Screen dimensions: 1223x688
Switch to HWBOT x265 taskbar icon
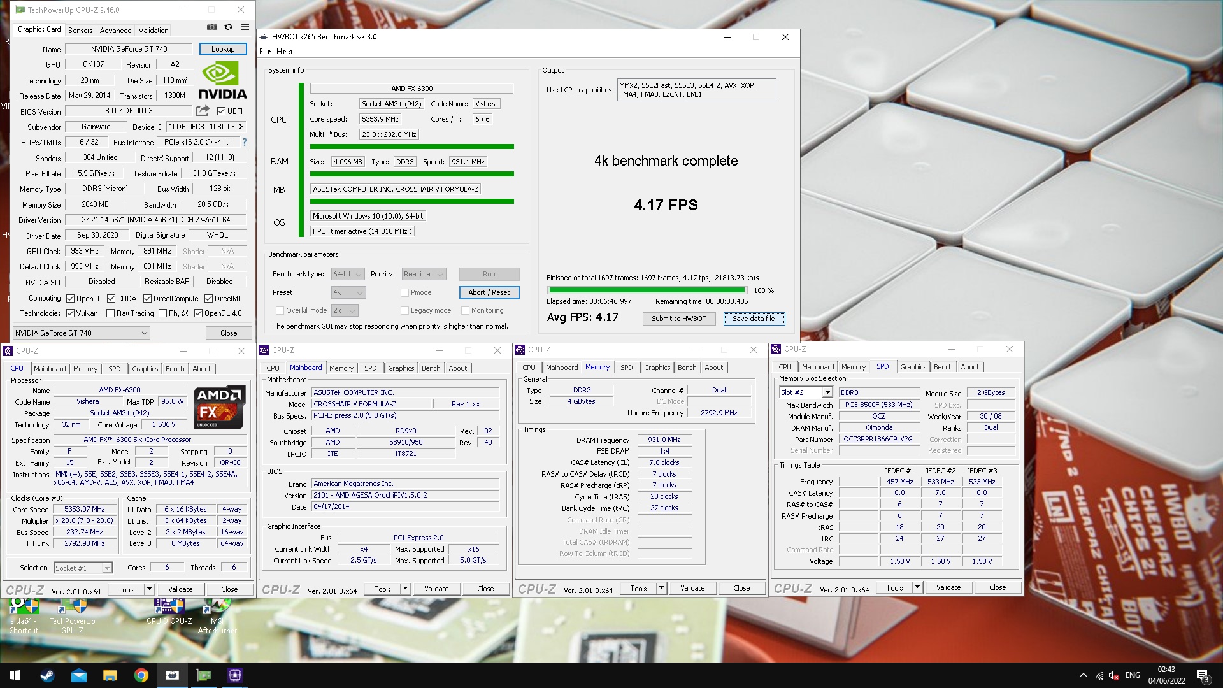click(x=172, y=675)
